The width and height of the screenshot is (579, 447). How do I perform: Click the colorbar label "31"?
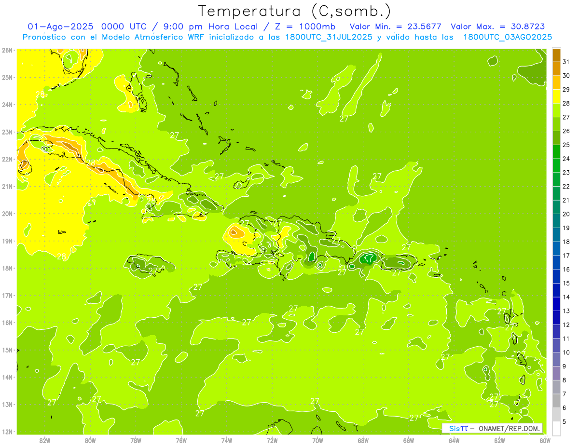[x=566, y=62]
